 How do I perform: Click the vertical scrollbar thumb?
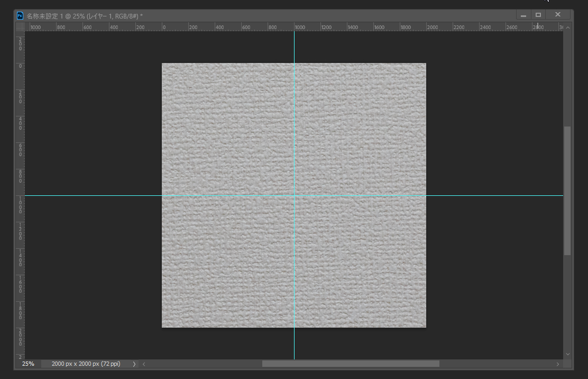tap(568, 191)
